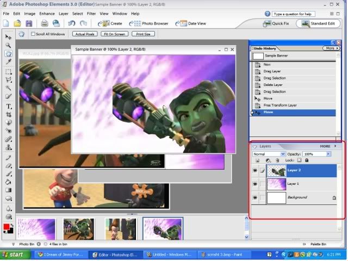The image size is (348, 261).
Task: Select the Zoom tool
Action: pyautogui.click(x=9, y=45)
